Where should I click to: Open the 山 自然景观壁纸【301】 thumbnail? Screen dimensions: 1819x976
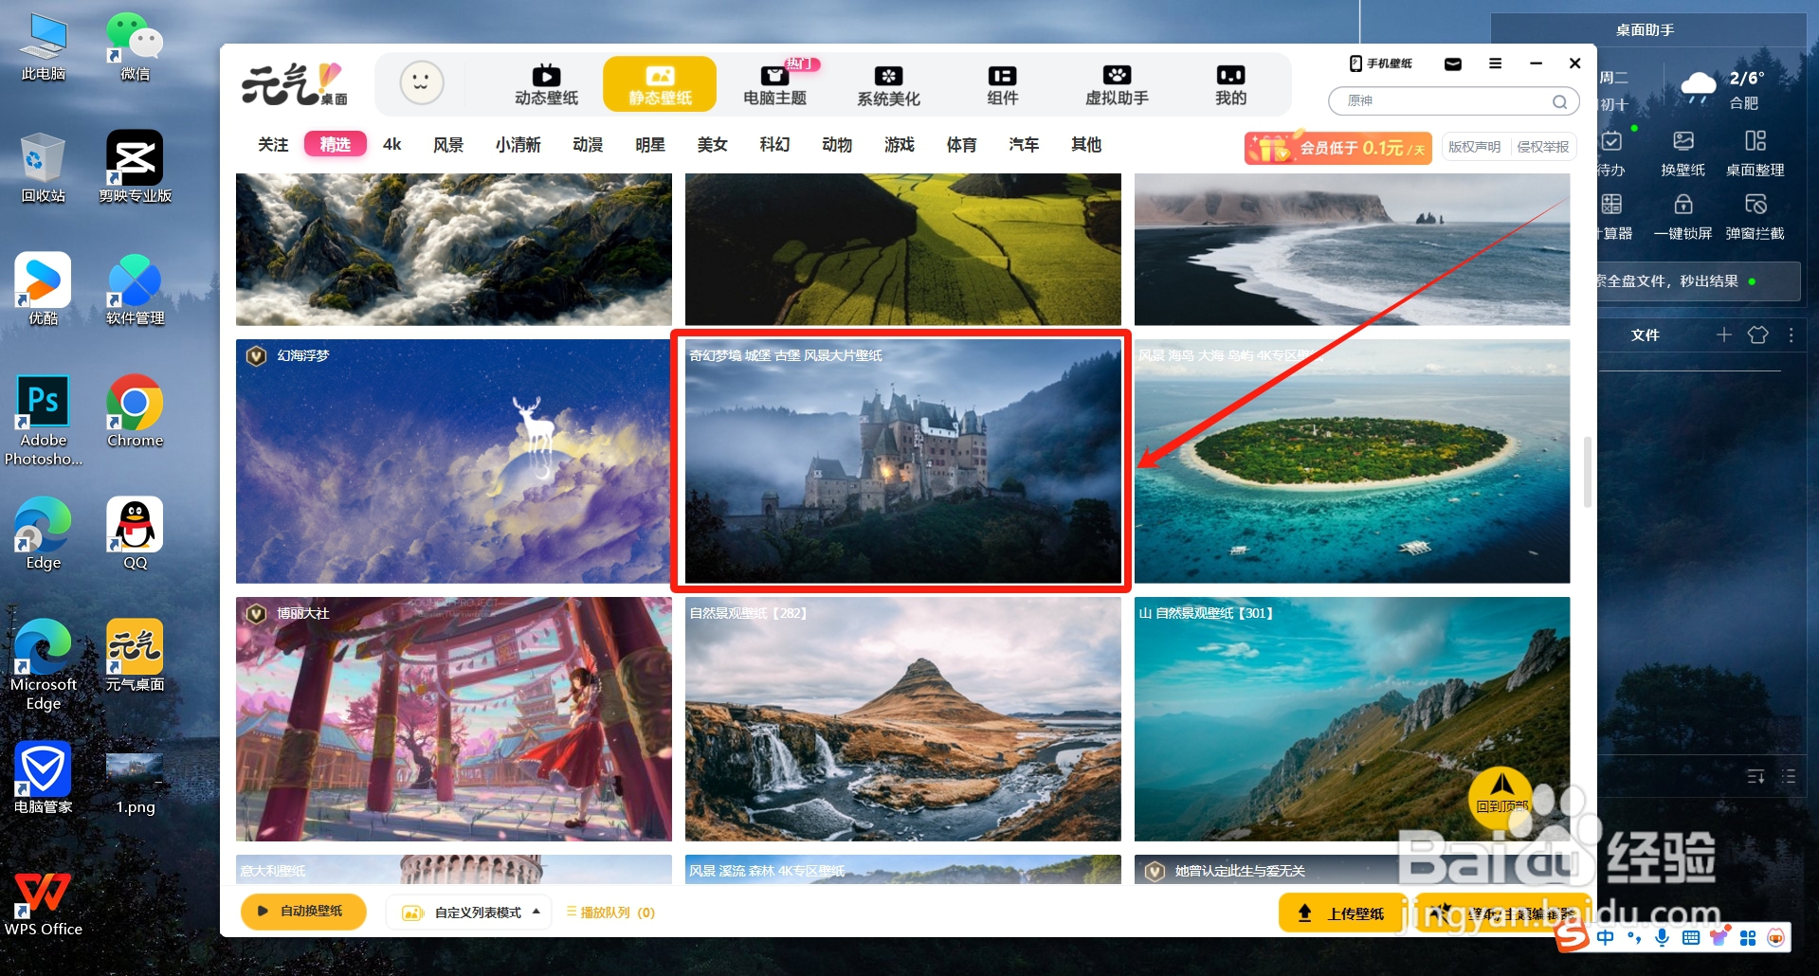pyautogui.click(x=1352, y=719)
